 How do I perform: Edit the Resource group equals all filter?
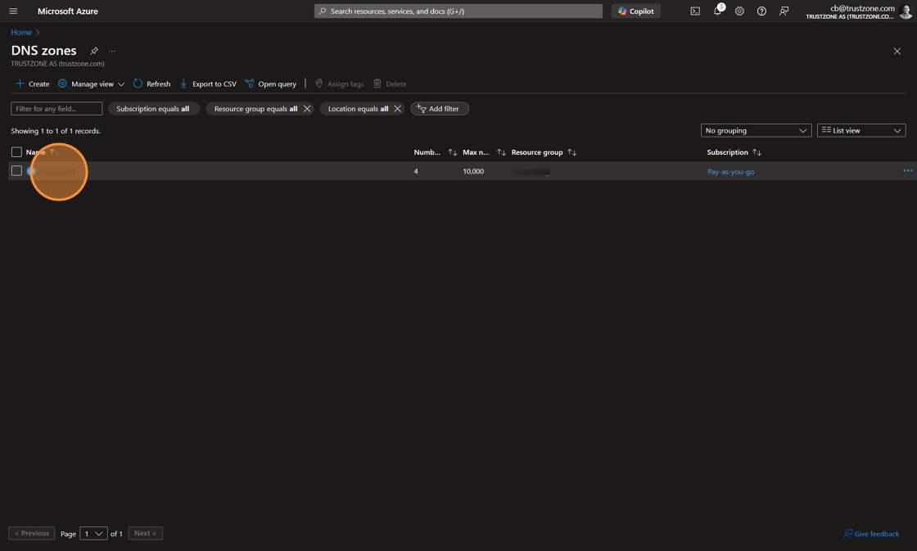255,109
